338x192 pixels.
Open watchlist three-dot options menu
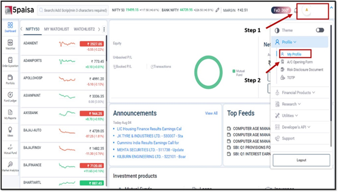[x=104, y=29]
